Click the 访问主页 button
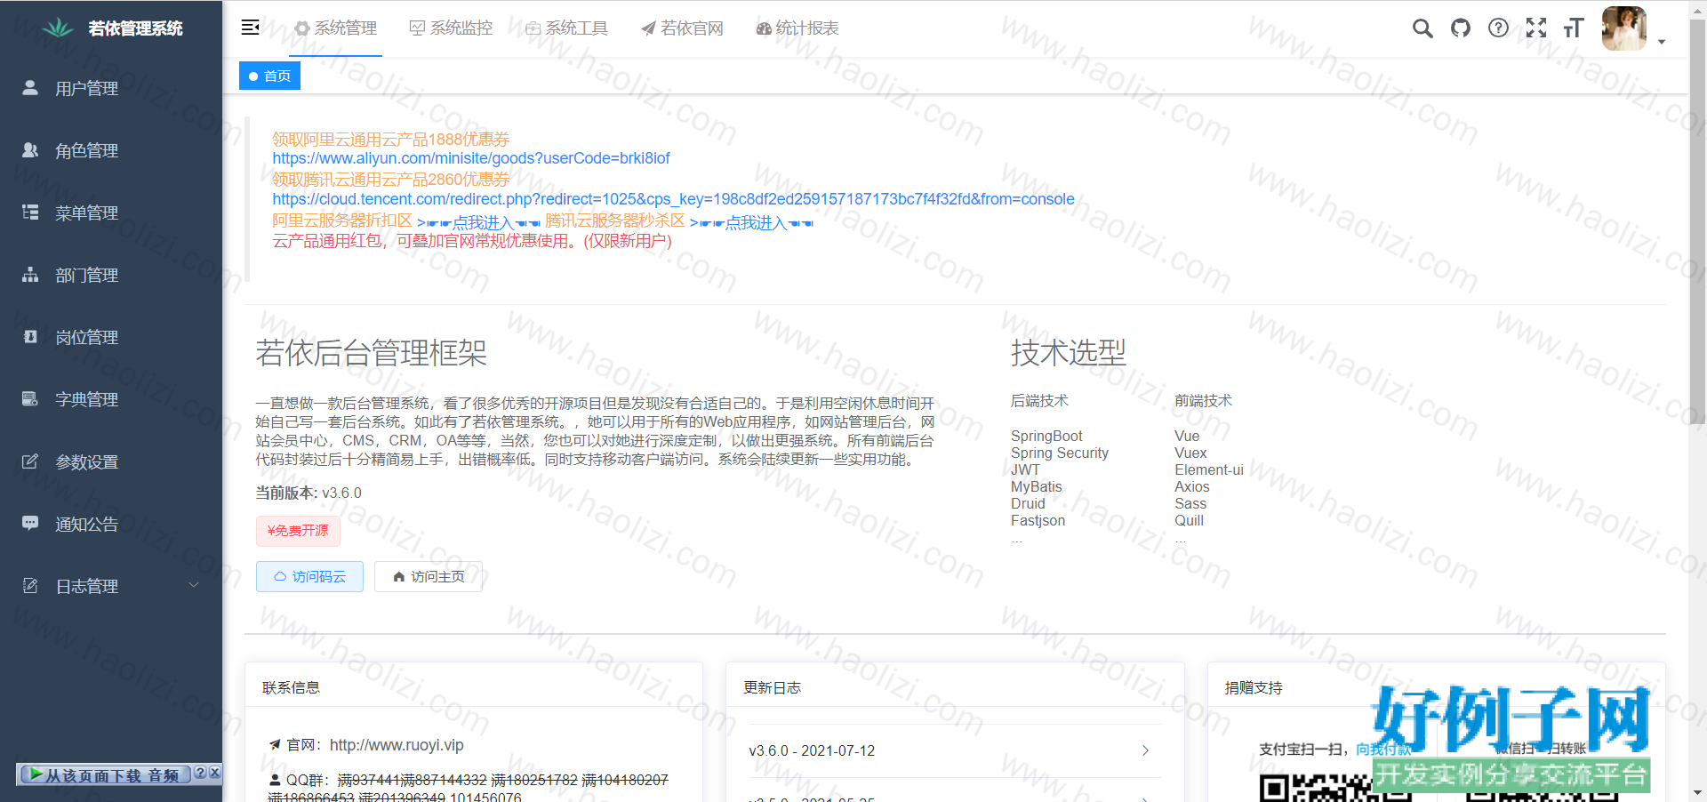The image size is (1707, 802). click(x=429, y=576)
